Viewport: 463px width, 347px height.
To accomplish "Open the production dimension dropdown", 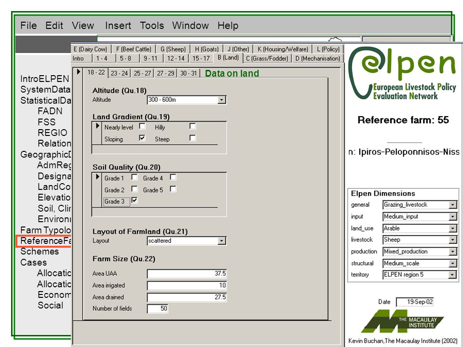I will (453, 252).
